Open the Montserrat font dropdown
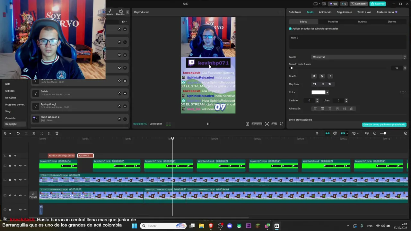411x231 pixels. point(359,57)
